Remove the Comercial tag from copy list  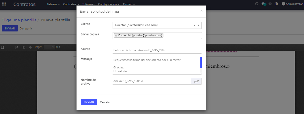tap(116, 35)
